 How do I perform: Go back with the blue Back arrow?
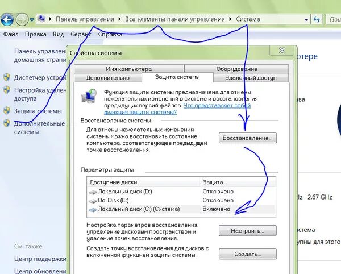(7, 19)
